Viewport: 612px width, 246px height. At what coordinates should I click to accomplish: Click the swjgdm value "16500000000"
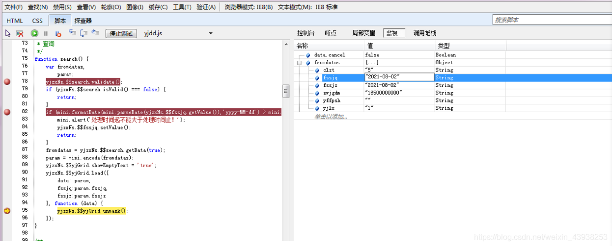coord(384,93)
